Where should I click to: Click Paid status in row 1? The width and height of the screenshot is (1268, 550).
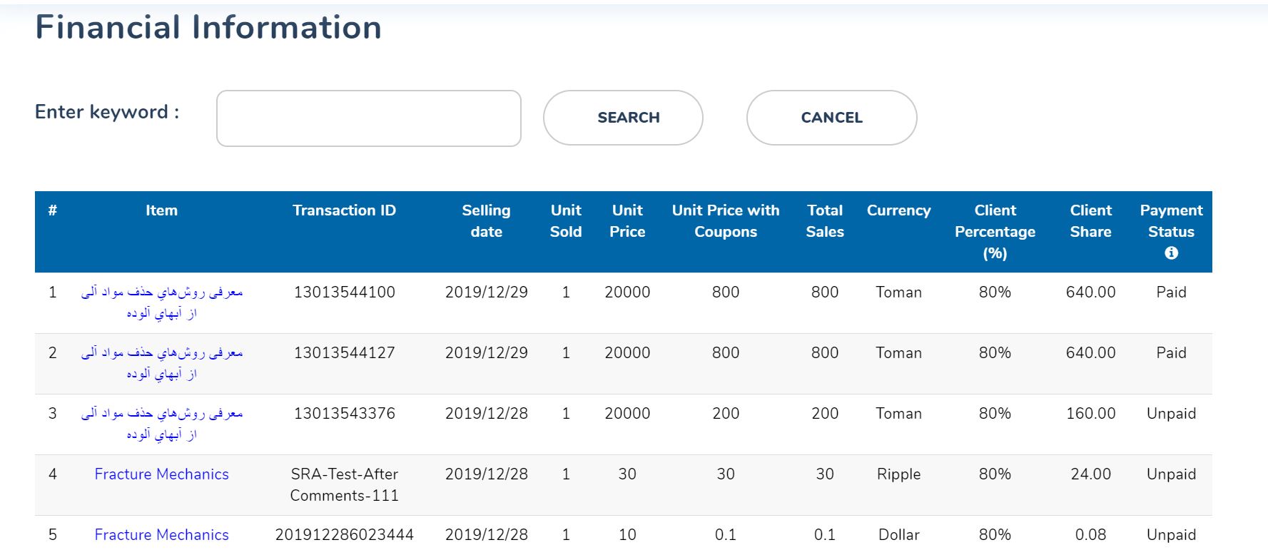[x=1171, y=292]
